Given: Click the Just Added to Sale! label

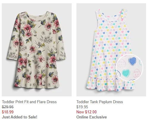Looking at the screenshot, I should [20, 117].
